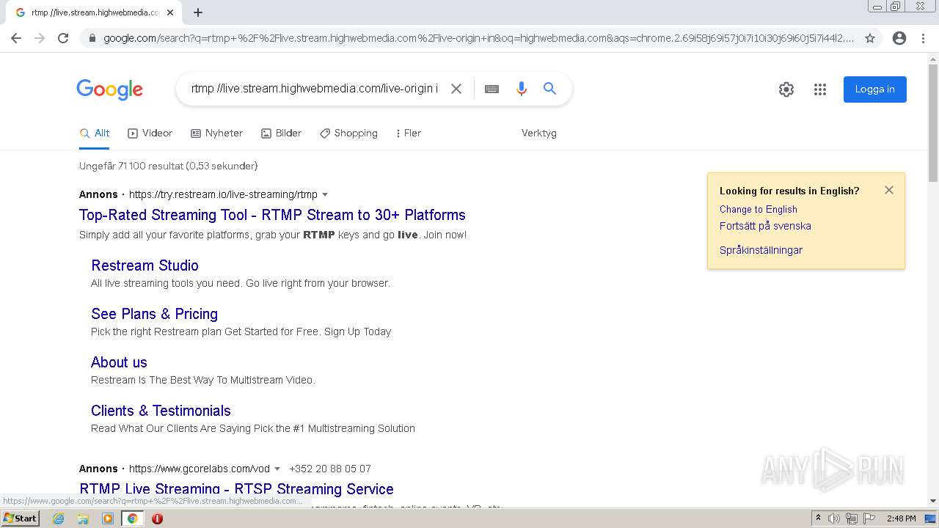Choose Fortsätt på svenska
The height and width of the screenshot is (528, 939).
[765, 227]
